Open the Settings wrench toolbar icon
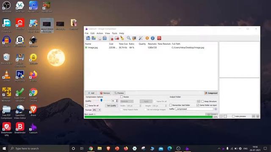 pos(141,38)
